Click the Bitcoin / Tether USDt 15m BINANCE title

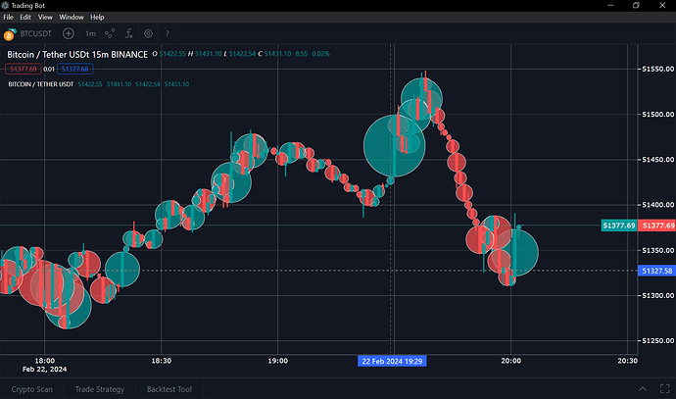pyautogui.click(x=77, y=54)
